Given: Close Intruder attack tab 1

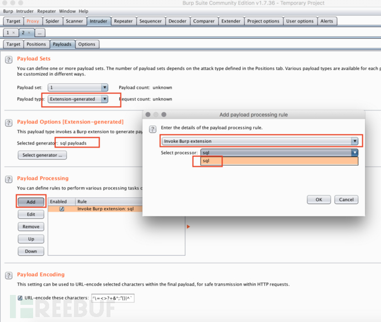Looking at the screenshot, I should [x=14, y=33].
